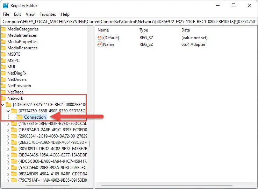Collapse the {07374750-E68B-490E key
Image resolution: width=258 pixels, height=189 pixels.
pyautogui.click(x=8, y=111)
